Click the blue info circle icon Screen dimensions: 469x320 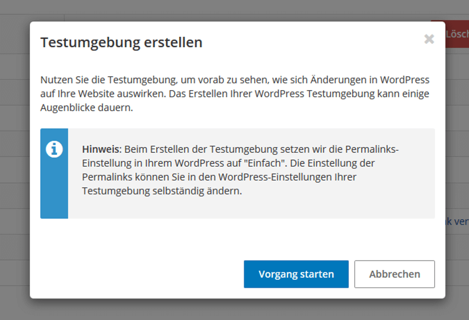[54, 149]
